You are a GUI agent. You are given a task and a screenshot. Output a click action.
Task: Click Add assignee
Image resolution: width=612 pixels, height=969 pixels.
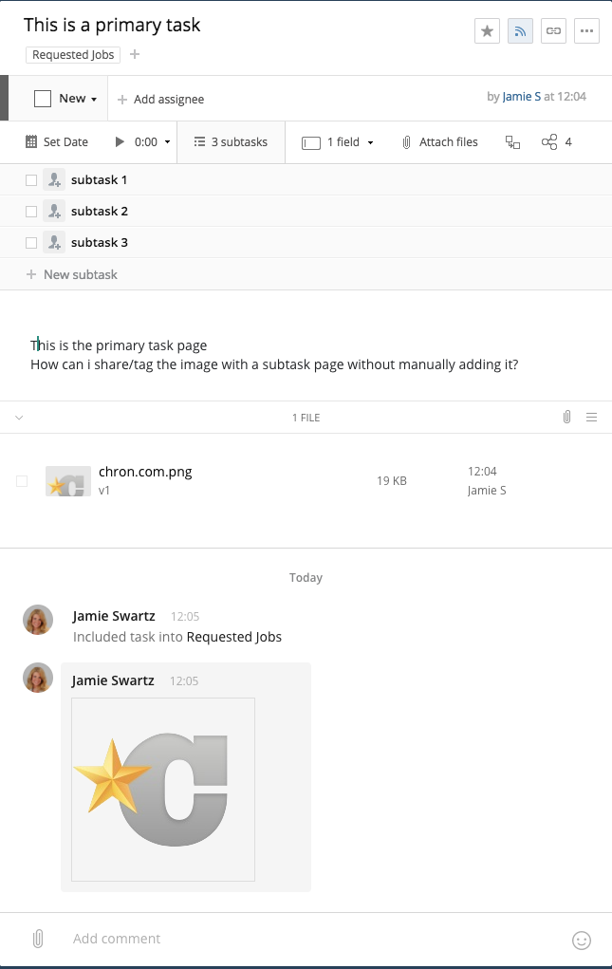point(160,100)
